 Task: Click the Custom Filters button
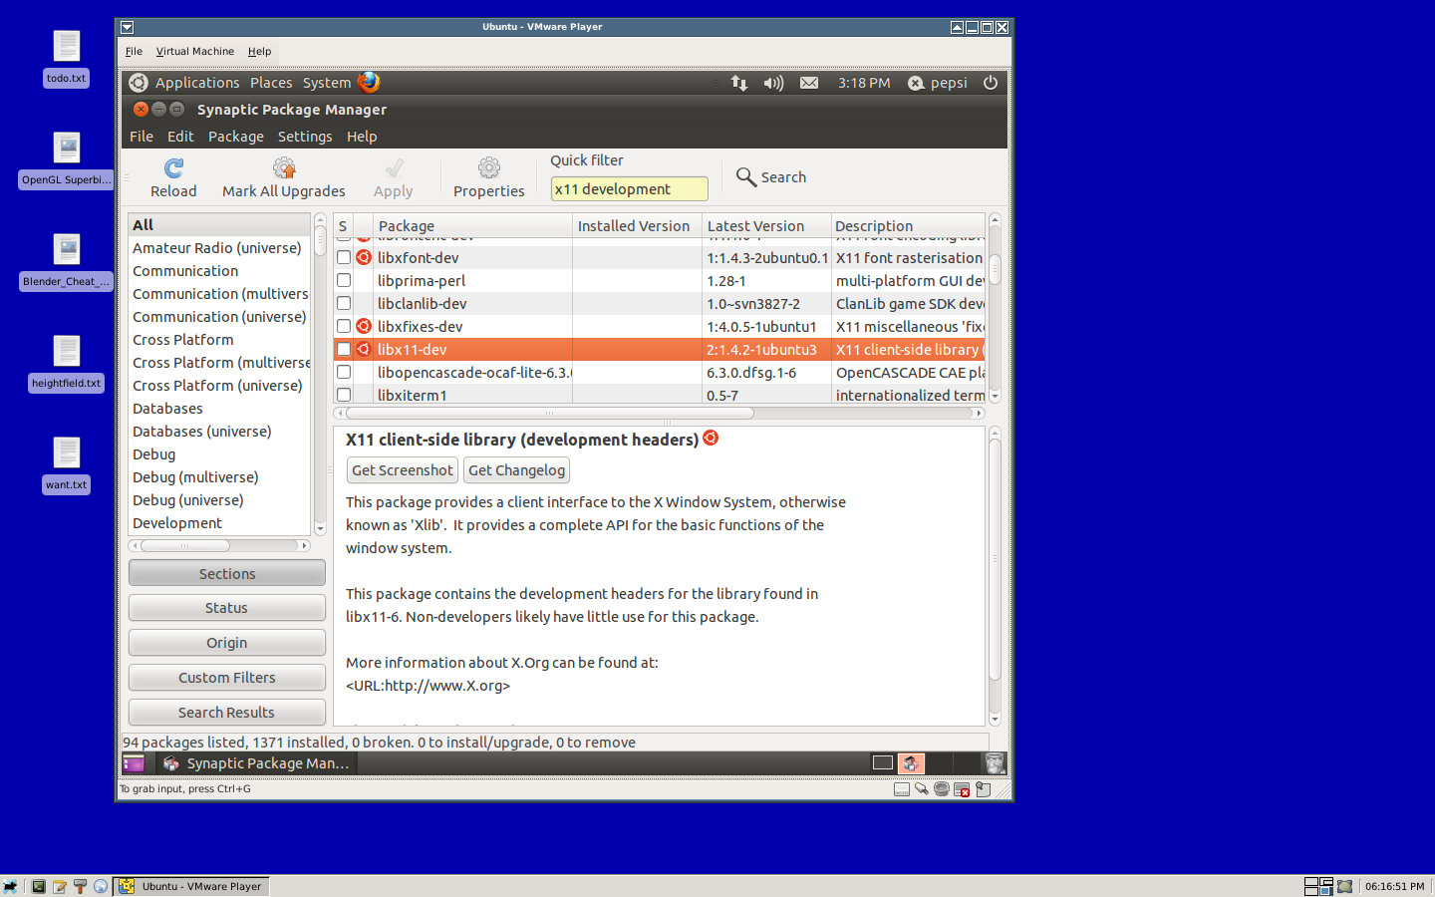[x=227, y=678]
